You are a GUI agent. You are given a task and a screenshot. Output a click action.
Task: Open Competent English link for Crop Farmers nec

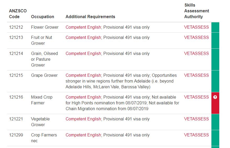click(x=83, y=135)
